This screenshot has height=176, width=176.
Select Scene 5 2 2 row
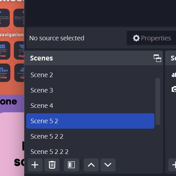(90, 136)
